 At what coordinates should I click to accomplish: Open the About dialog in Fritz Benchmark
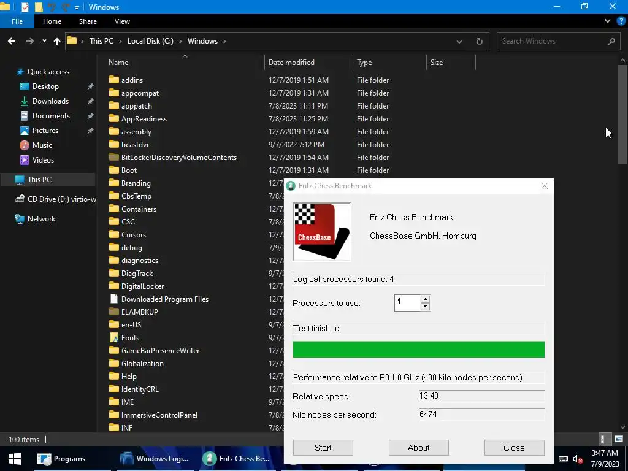pos(418,448)
